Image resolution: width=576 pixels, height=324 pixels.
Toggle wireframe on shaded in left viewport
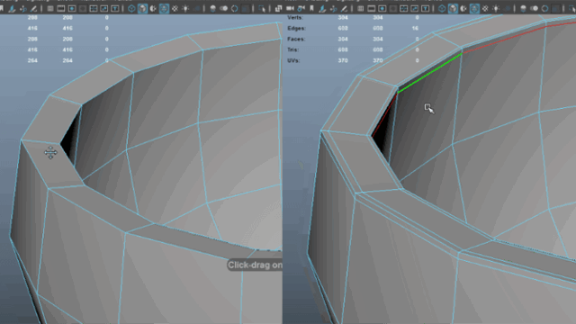(x=164, y=8)
